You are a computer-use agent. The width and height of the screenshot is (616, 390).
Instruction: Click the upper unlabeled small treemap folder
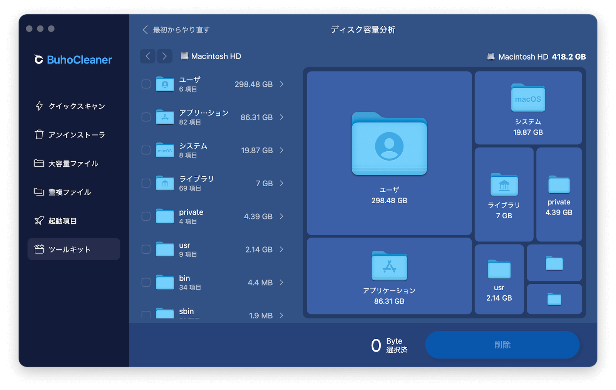click(x=554, y=263)
